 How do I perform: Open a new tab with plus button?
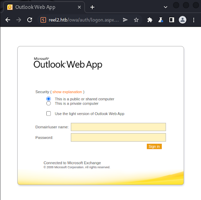(x=92, y=7)
